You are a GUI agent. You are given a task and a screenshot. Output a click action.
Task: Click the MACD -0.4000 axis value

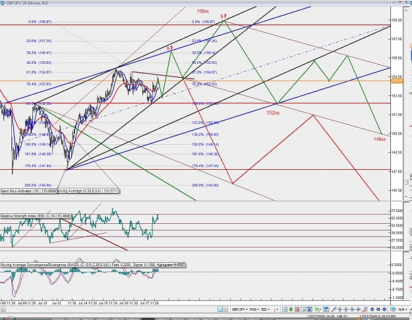pyautogui.click(x=397, y=281)
